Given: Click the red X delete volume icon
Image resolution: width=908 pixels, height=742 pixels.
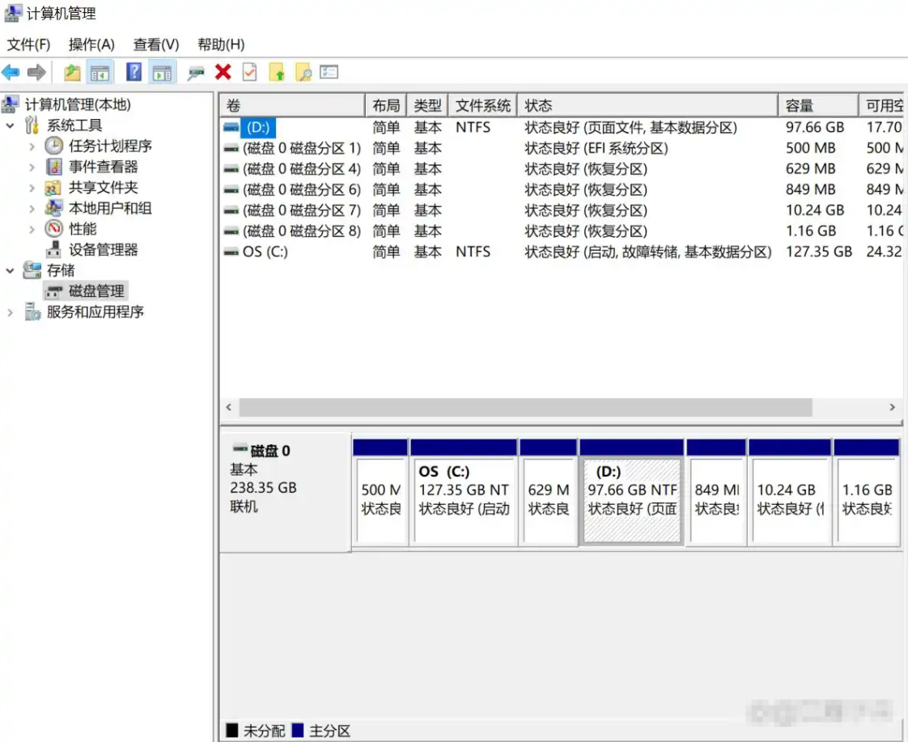Looking at the screenshot, I should [x=221, y=72].
